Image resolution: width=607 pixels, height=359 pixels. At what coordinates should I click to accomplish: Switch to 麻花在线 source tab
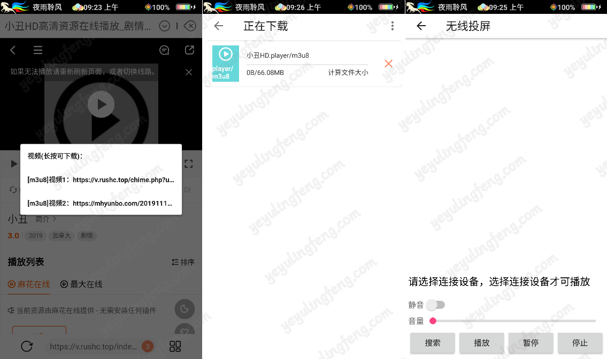click(x=29, y=284)
